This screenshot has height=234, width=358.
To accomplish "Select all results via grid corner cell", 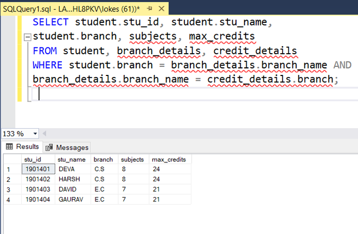I will [11, 160].
